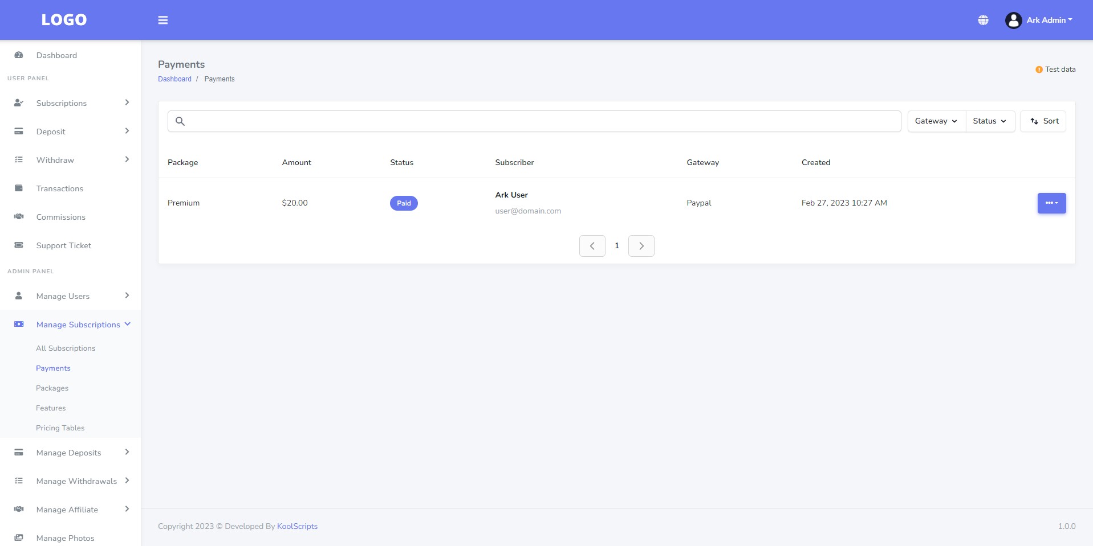Open the Pricing Tables page
This screenshot has width=1093, height=546.
point(60,428)
